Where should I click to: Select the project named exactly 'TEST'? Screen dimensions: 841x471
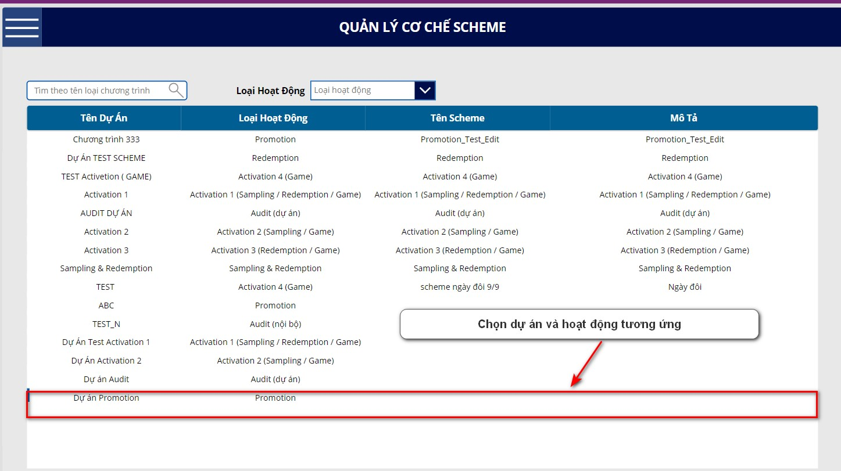[106, 287]
